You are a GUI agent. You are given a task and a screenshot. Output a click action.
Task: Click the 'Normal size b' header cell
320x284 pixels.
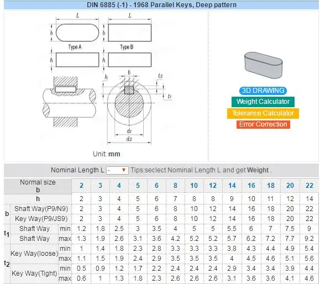tap(38, 186)
